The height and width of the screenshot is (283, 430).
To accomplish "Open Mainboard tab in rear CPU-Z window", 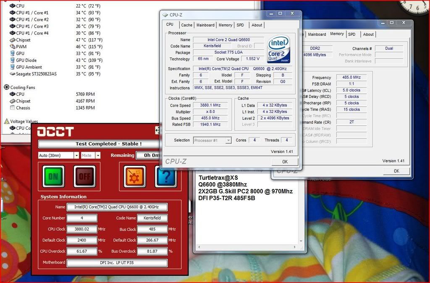I will point(317,34).
